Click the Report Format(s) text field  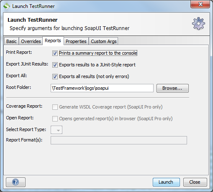click(119, 140)
